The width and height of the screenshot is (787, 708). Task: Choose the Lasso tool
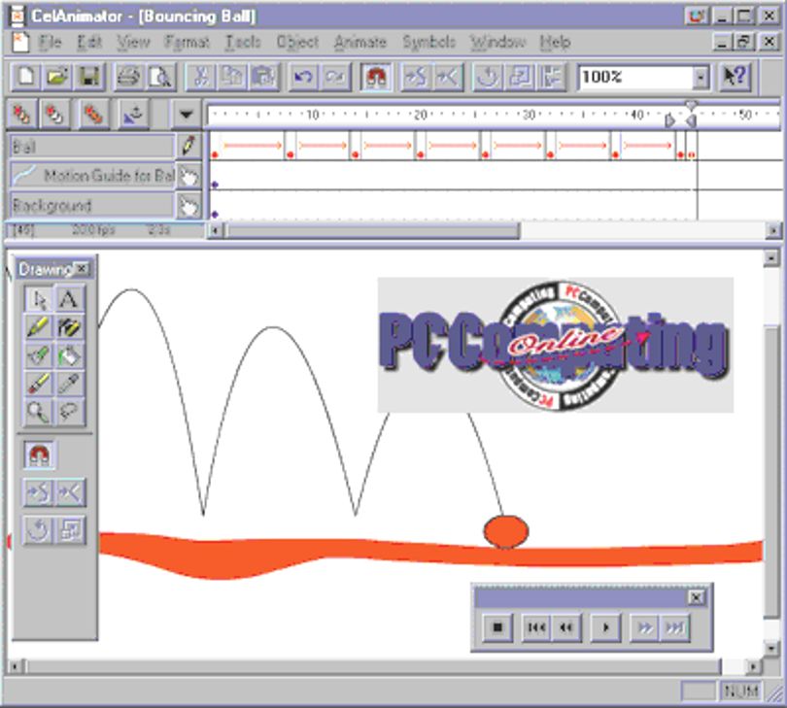coord(68,413)
